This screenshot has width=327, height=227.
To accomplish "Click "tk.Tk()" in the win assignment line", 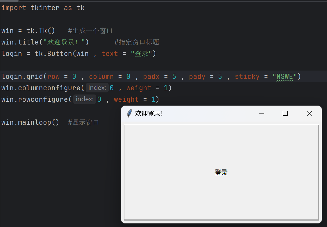I will [x=41, y=31].
